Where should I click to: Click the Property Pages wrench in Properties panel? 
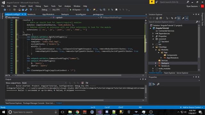(158, 84)
